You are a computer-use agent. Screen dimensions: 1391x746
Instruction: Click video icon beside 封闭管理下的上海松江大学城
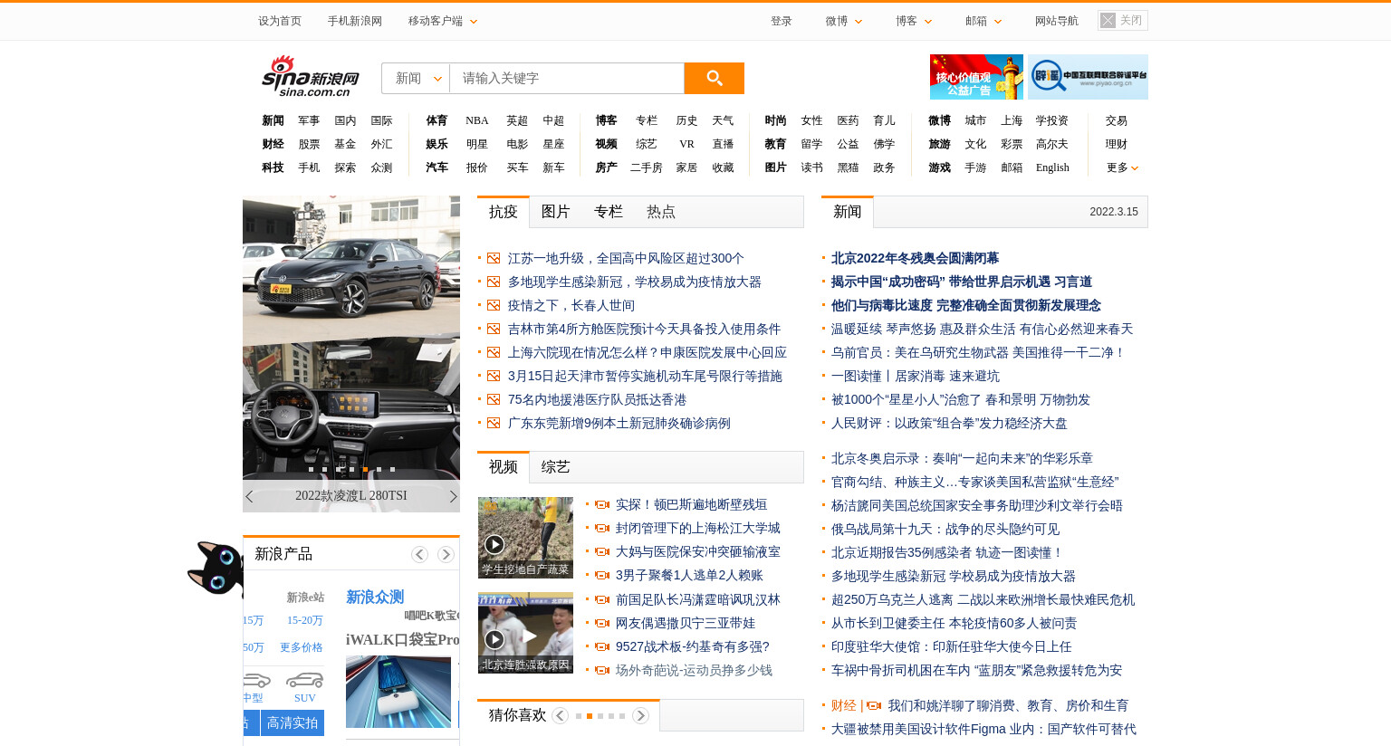602,528
